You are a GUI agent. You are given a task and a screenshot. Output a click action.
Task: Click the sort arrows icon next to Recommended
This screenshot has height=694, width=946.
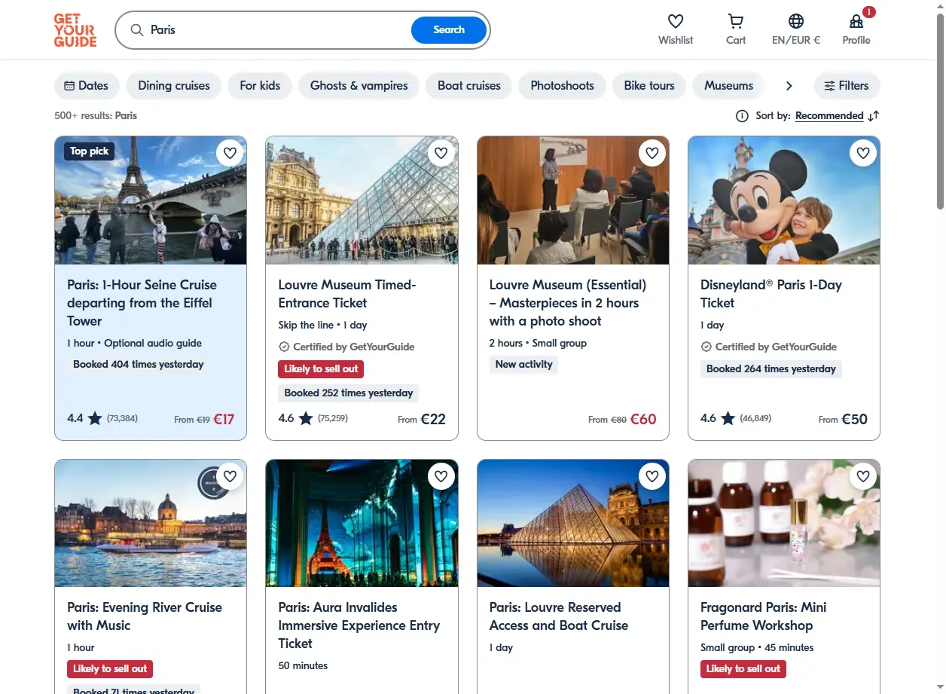(x=874, y=116)
